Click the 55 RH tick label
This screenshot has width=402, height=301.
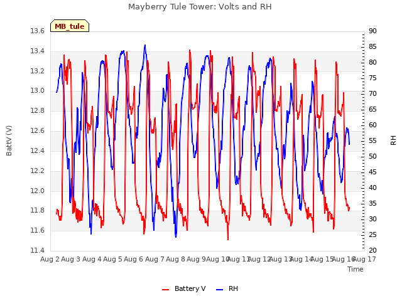(372, 140)
